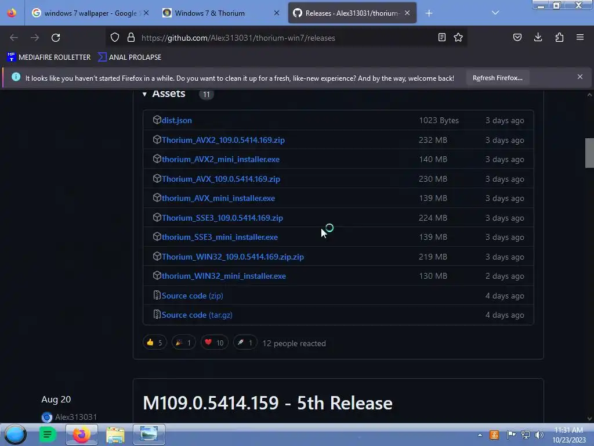Image resolution: width=594 pixels, height=446 pixels.
Task: Click the page vertical scrollbar thumb
Action: click(x=589, y=153)
